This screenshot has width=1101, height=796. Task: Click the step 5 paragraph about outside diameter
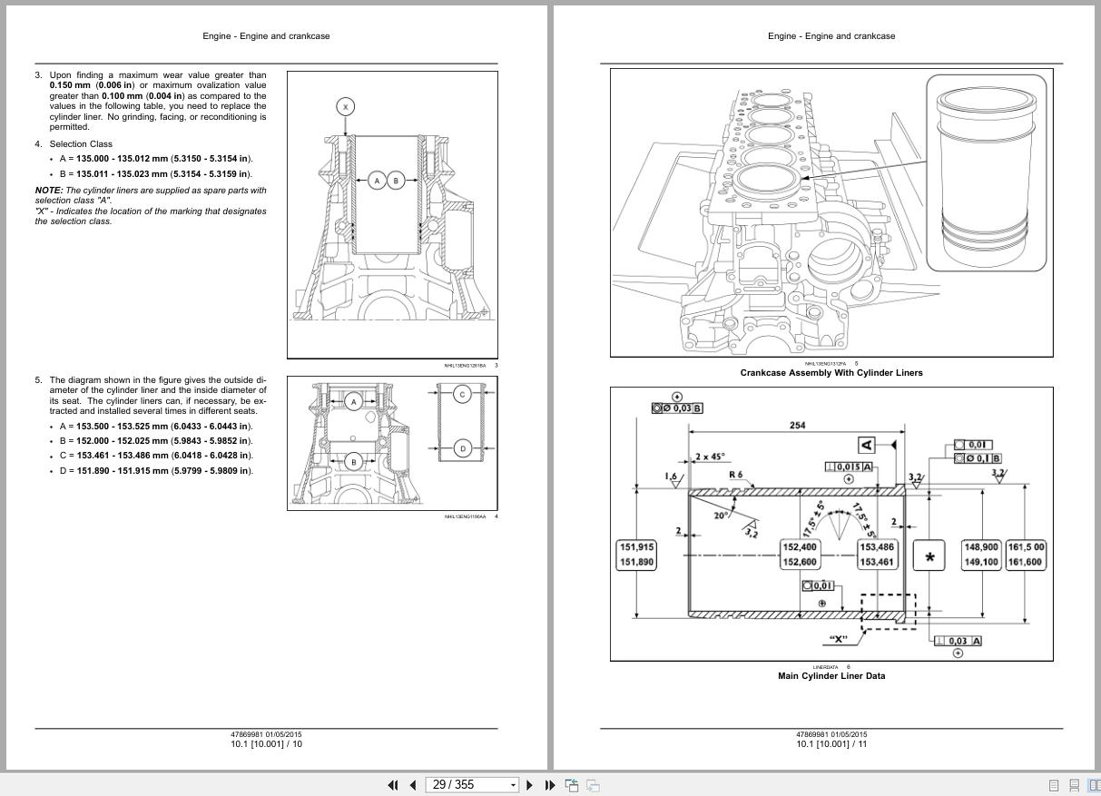point(158,396)
